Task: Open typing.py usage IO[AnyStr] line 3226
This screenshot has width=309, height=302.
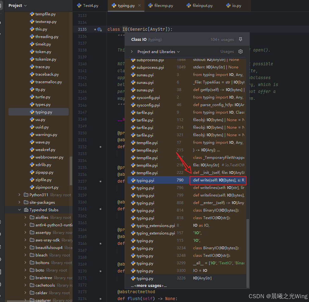Action: pos(187,278)
